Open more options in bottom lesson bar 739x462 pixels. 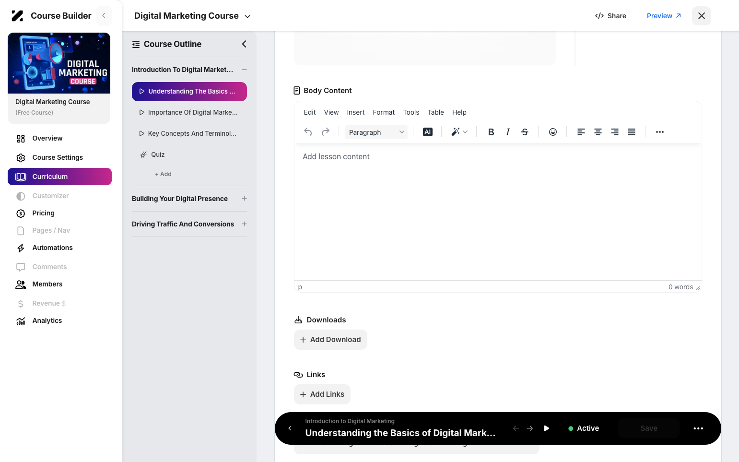pyautogui.click(x=698, y=428)
